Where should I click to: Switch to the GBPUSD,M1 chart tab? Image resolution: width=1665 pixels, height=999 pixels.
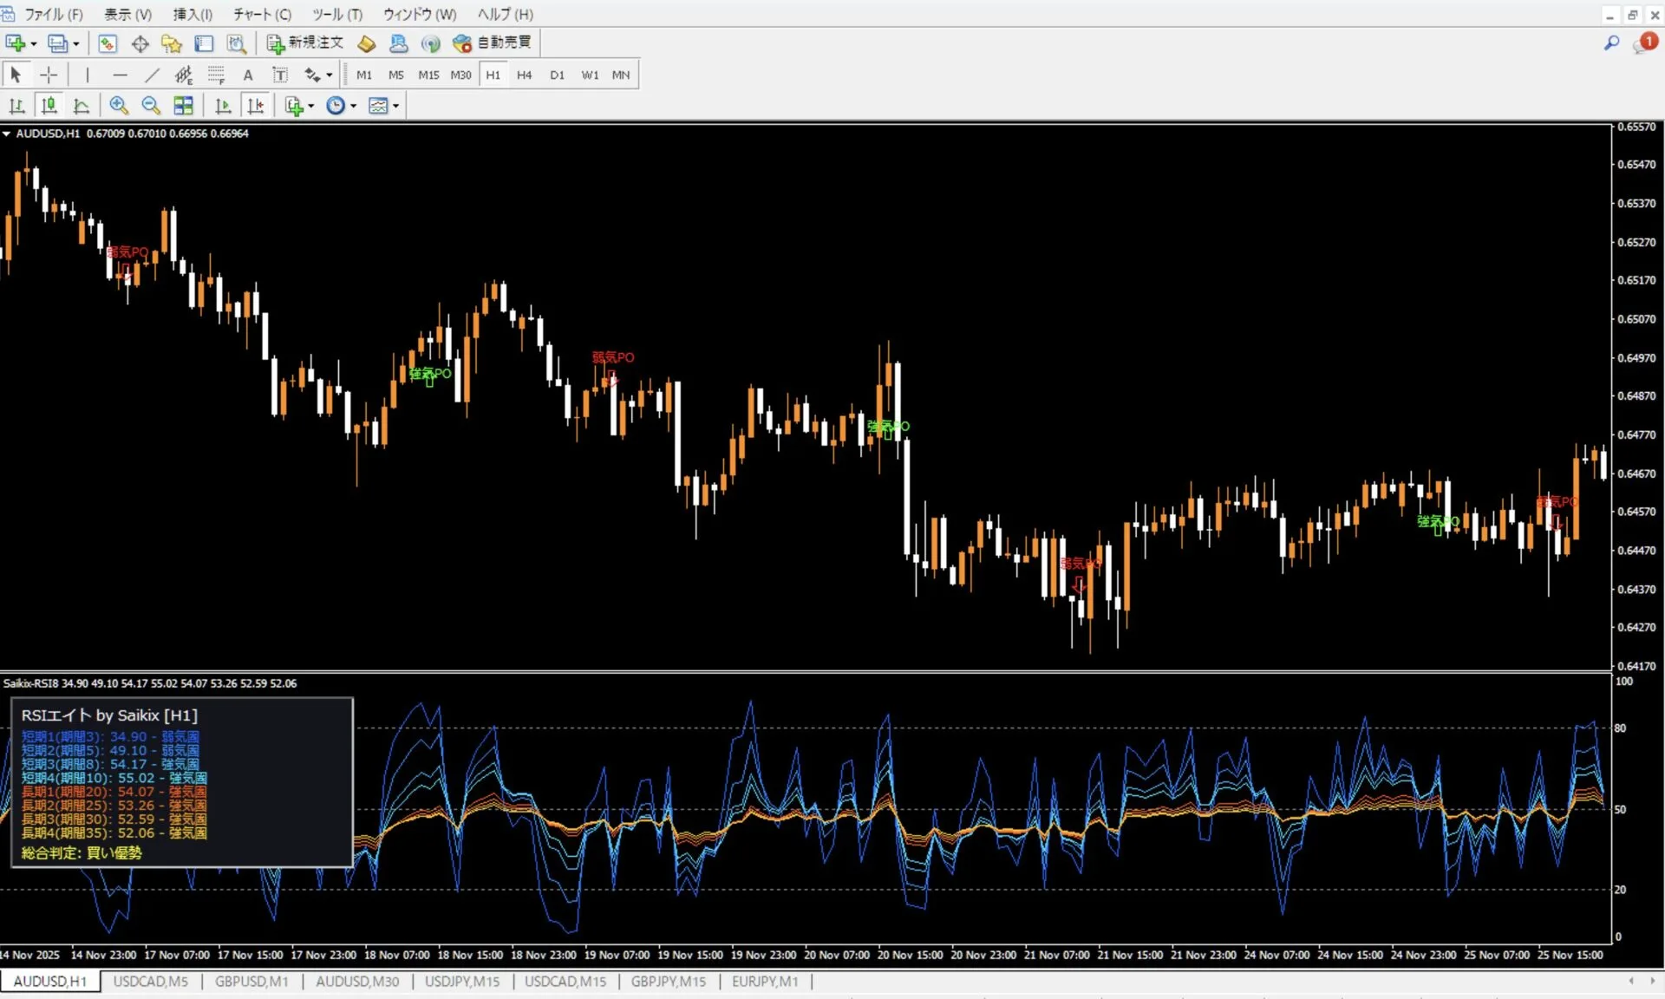click(x=251, y=981)
